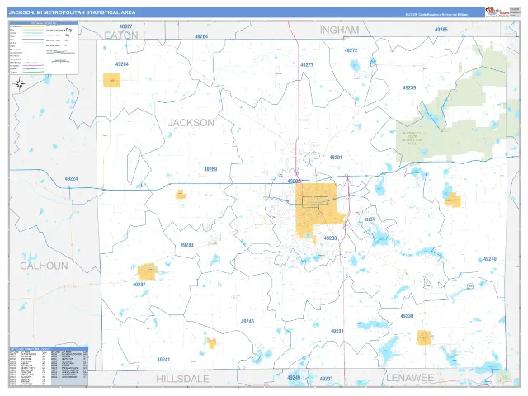Click ZIP code 49234 label

pos(337,332)
